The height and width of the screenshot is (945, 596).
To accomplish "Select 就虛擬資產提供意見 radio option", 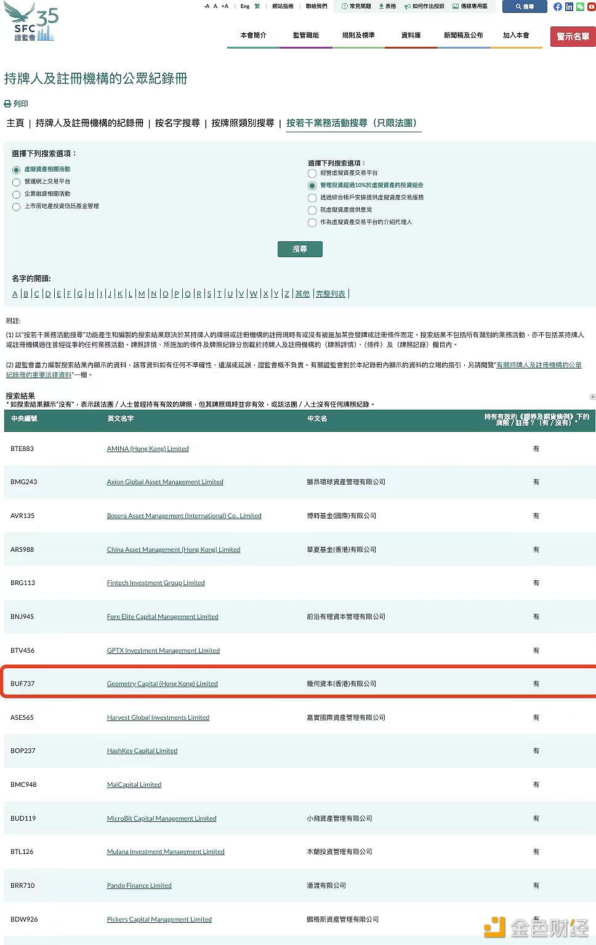I will click(312, 210).
